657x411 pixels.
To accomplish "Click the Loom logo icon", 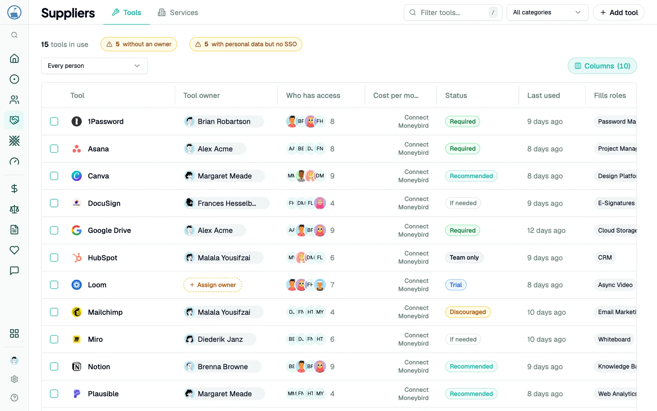I will [x=77, y=285].
